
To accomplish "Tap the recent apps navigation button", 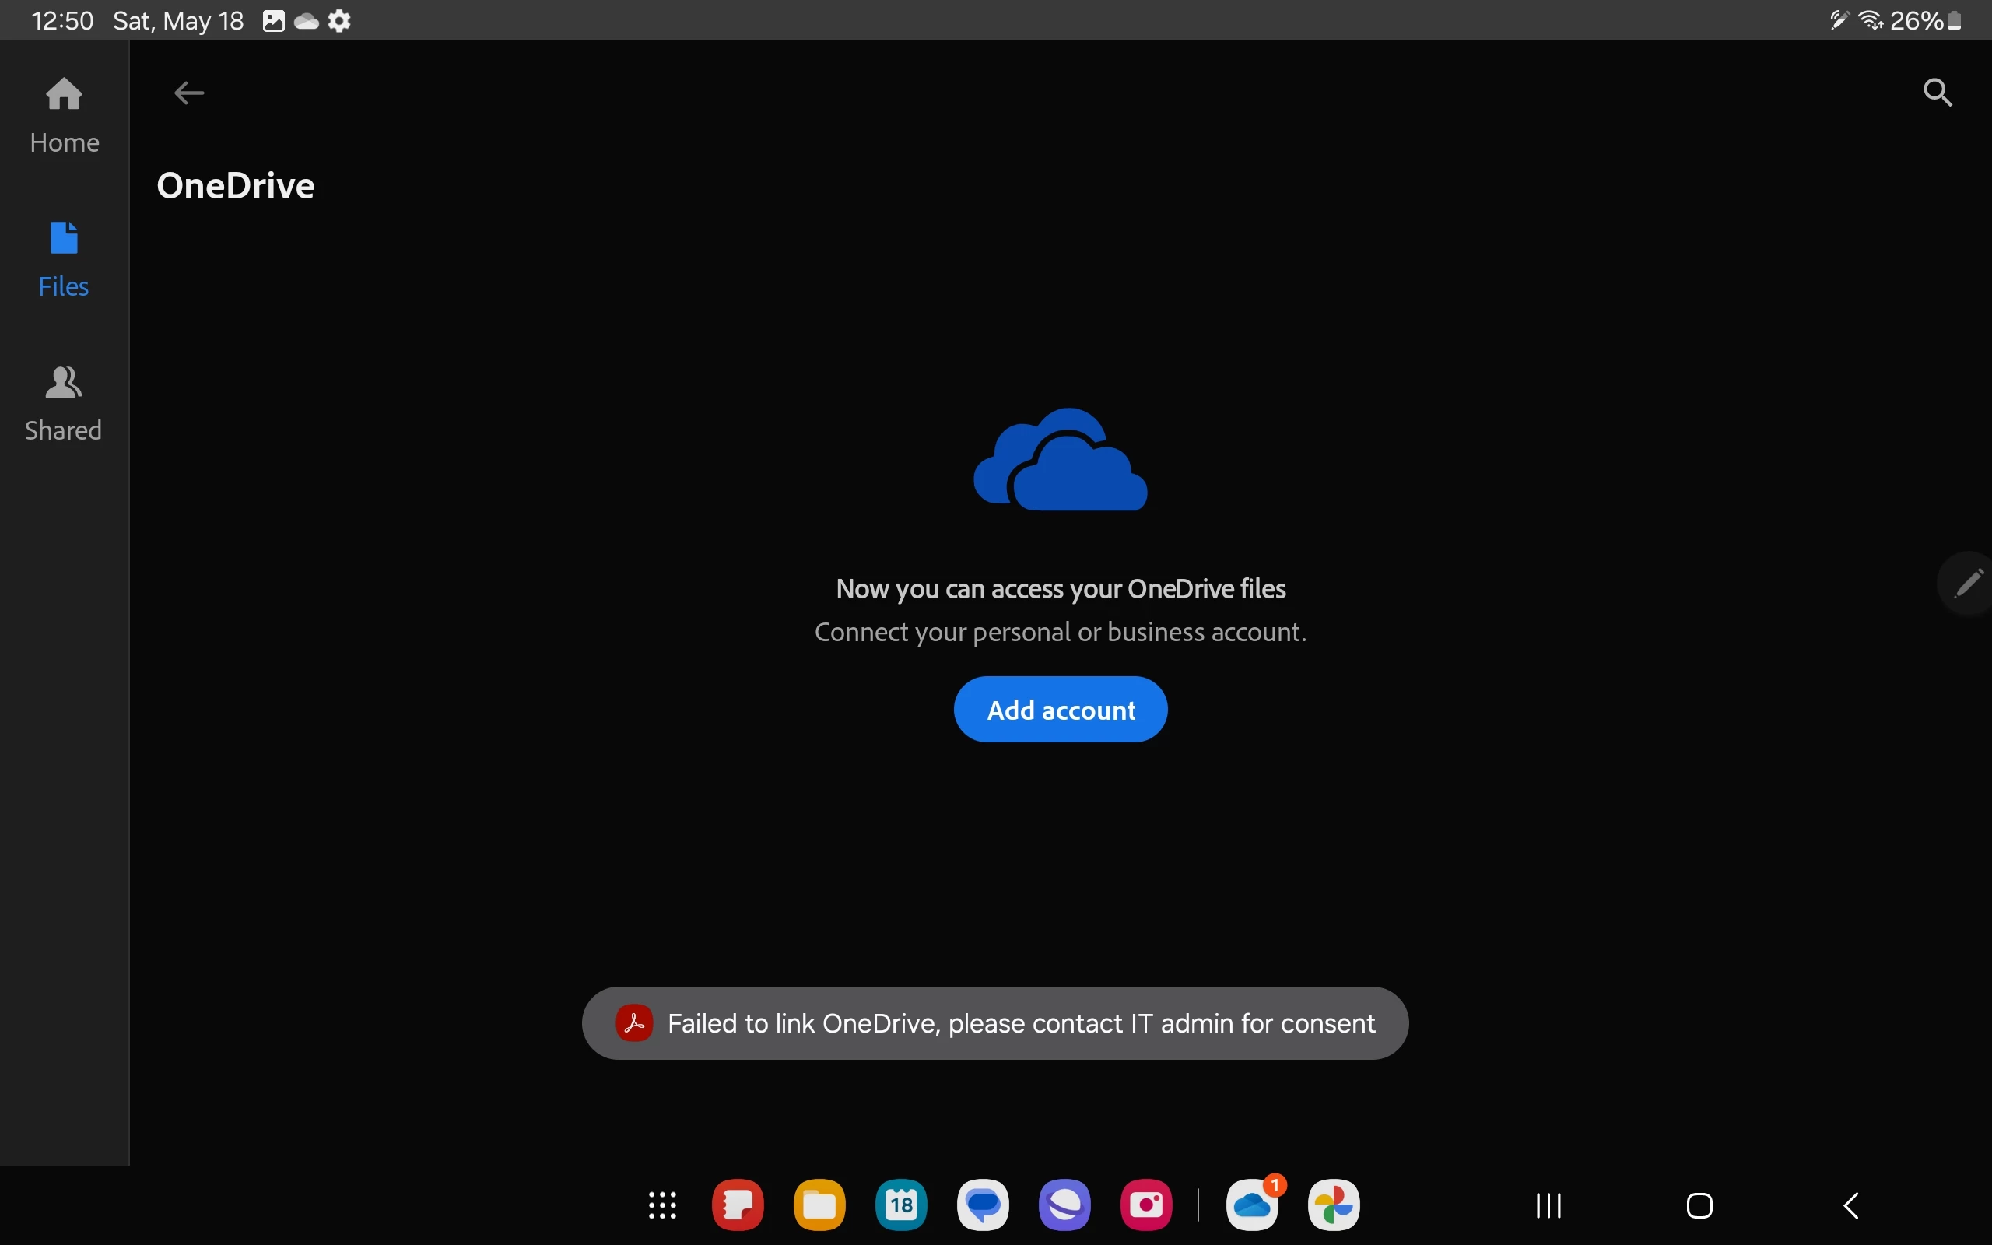I will (1548, 1205).
